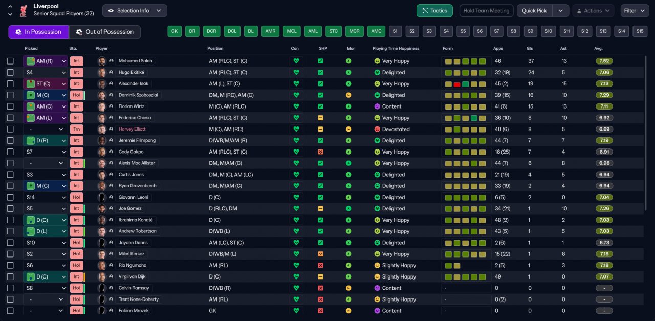Click player portrait of Alexander Isak
Viewport: 655px width, 321px height.
click(x=102, y=83)
